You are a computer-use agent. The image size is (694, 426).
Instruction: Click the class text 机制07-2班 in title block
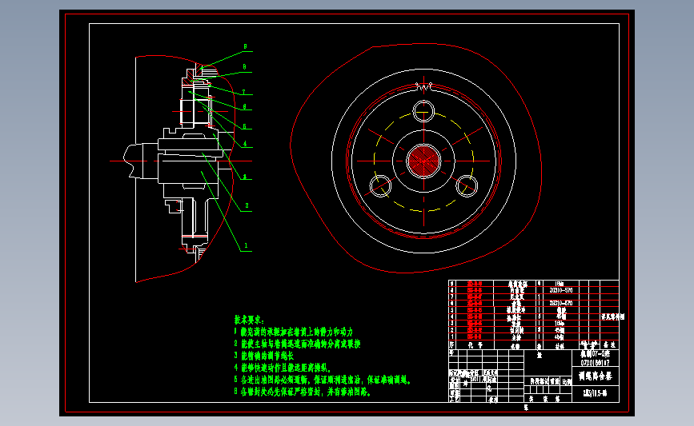596,354
